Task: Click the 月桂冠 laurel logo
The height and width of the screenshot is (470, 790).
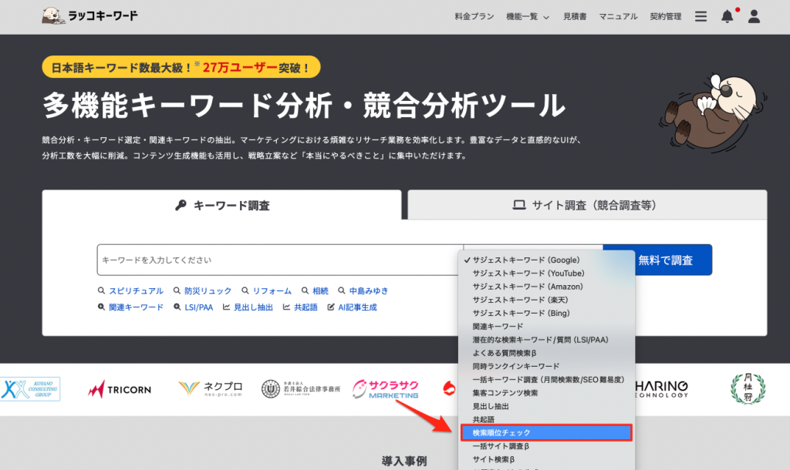Action: click(747, 388)
